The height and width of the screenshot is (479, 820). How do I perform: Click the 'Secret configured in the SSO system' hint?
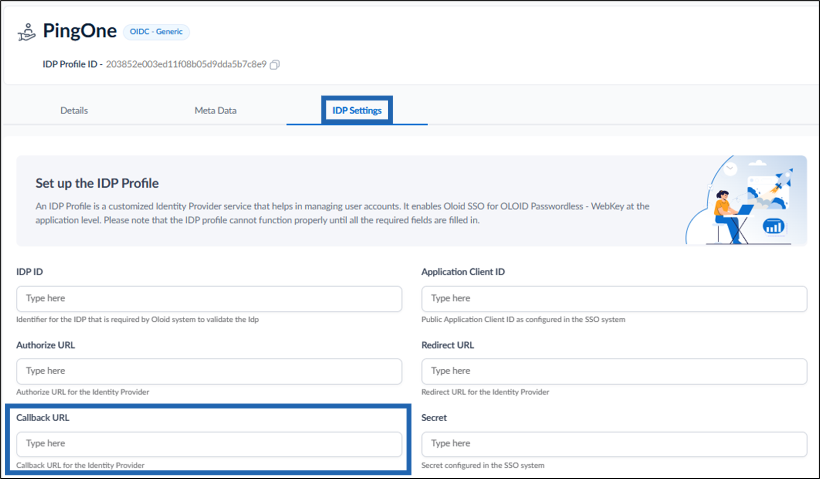point(483,465)
